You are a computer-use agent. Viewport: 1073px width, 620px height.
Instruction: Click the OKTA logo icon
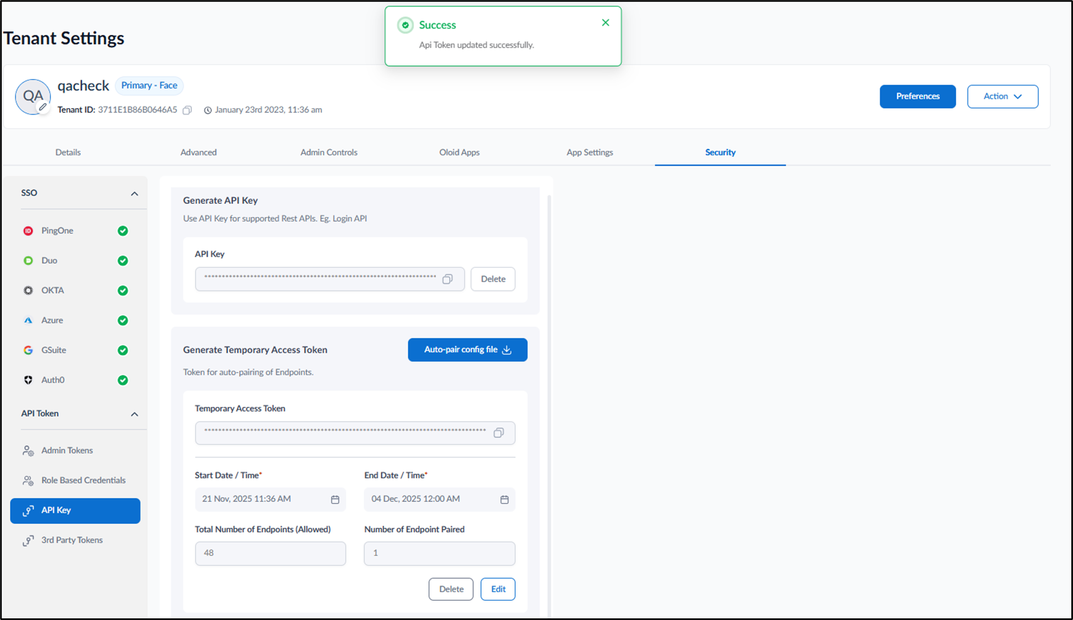pos(28,291)
